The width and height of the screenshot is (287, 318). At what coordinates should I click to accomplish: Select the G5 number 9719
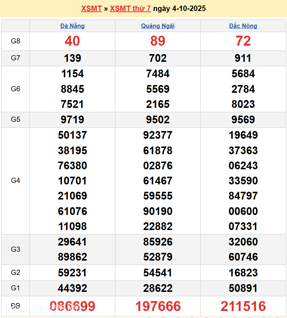coord(72,120)
